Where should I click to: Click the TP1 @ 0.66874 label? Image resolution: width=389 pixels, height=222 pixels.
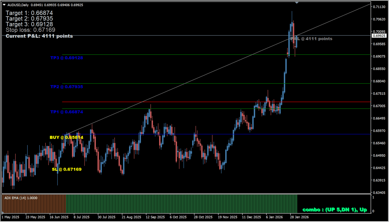coord(66,112)
